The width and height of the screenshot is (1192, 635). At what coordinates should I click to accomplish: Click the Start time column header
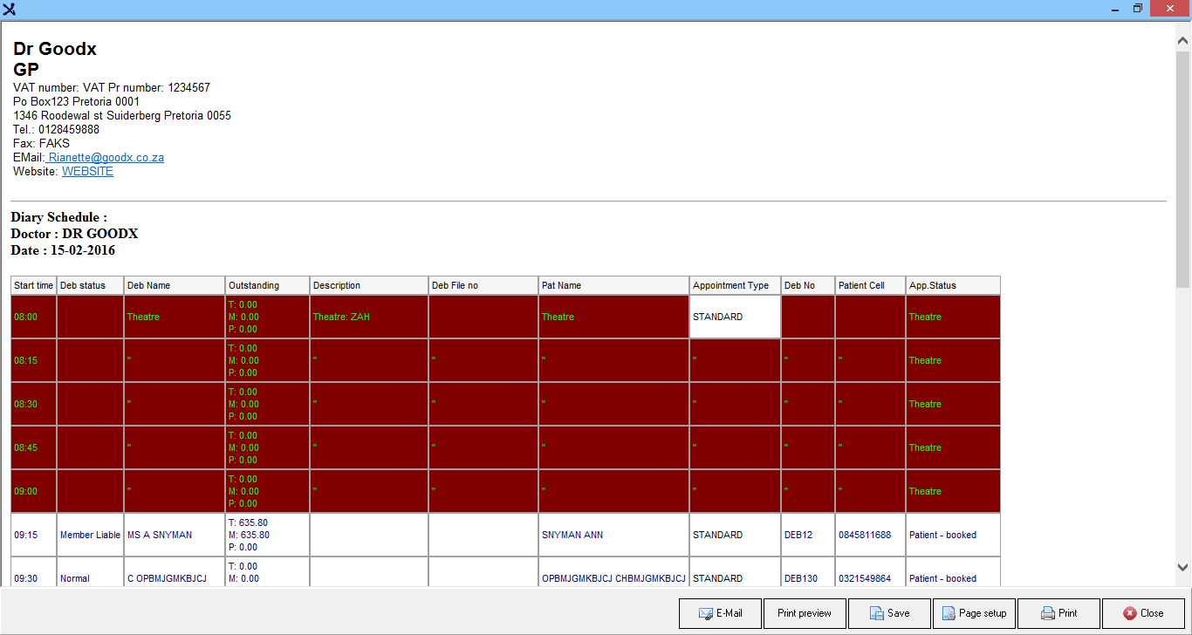33,285
